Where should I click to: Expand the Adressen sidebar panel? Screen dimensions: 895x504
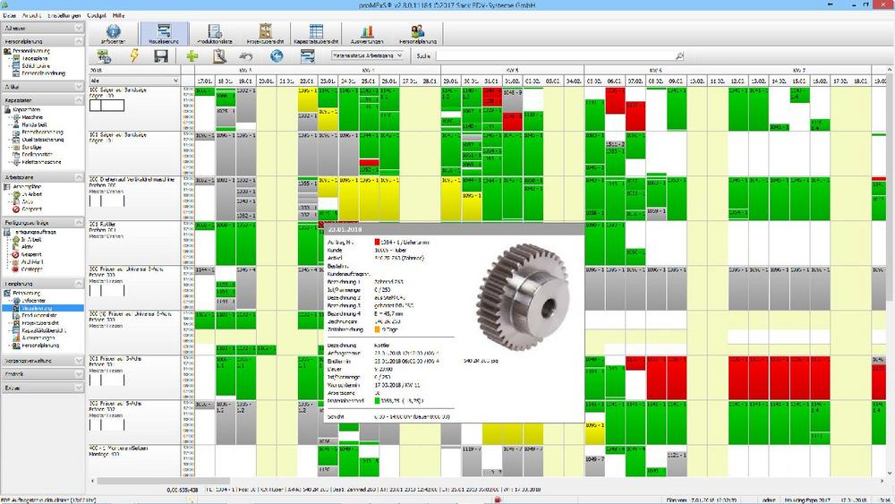43,29
